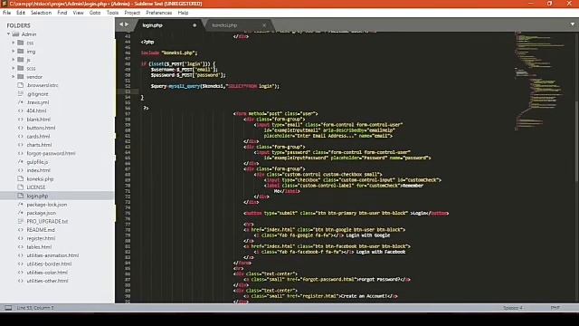The width and height of the screenshot is (579, 326).
Task: Open the Tools menu
Action: click(112, 13)
